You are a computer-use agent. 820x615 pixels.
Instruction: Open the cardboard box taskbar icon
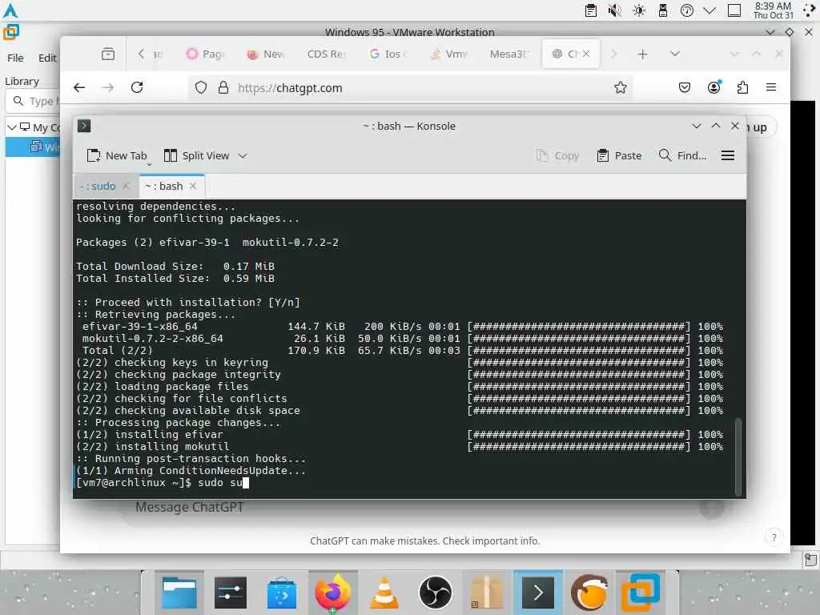coord(486,593)
